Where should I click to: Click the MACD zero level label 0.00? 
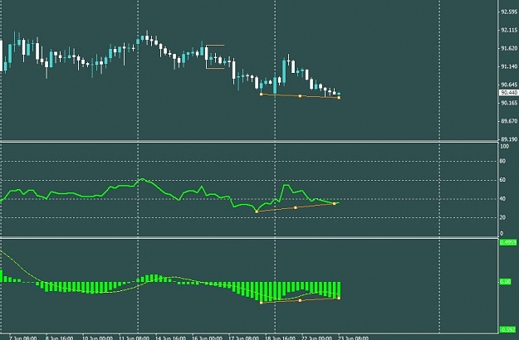505,282
